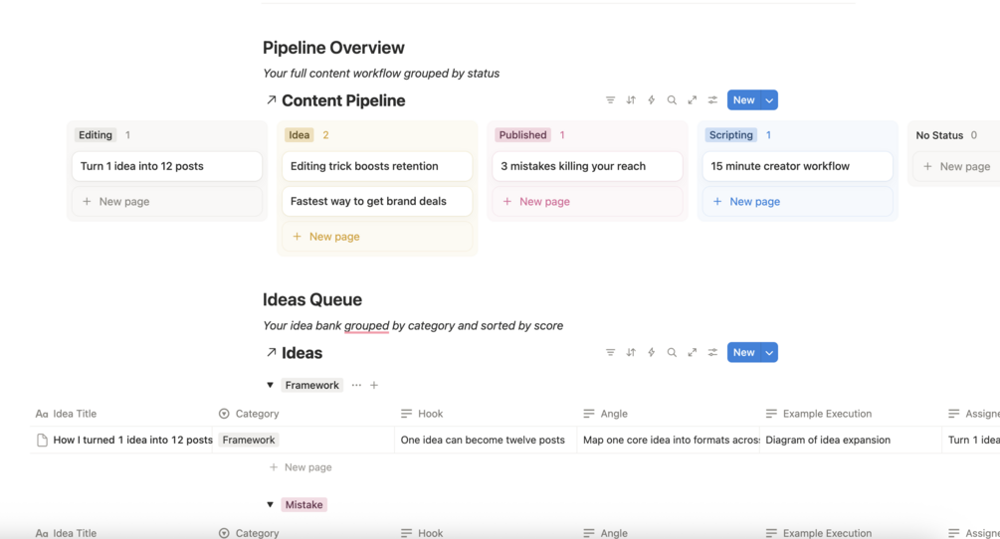1000x539 pixels.
Task: Open the Content Pipeline linked database title
Action: click(x=343, y=100)
